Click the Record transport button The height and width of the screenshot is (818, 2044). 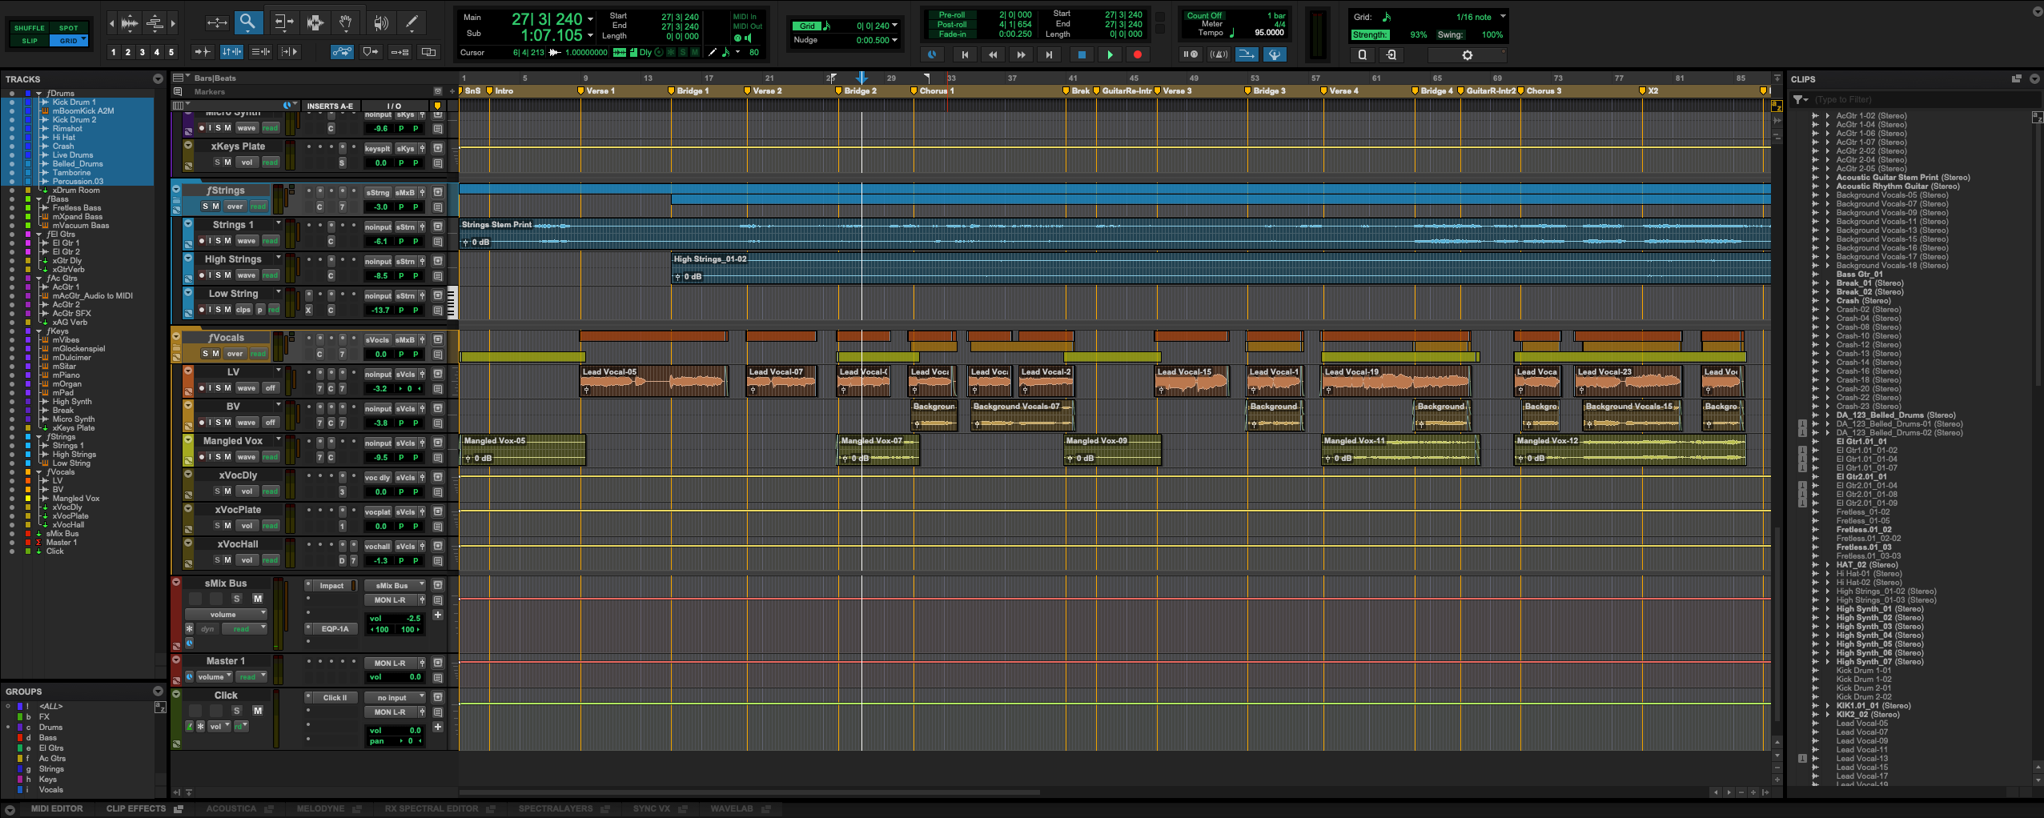tap(1138, 54)
